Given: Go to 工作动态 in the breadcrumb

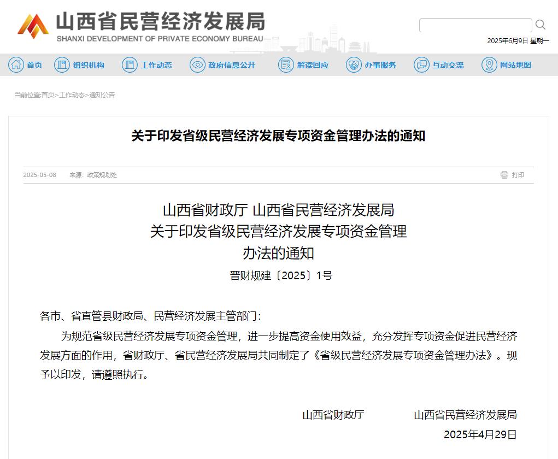Looking at the screenshot, I should [72, 95].
